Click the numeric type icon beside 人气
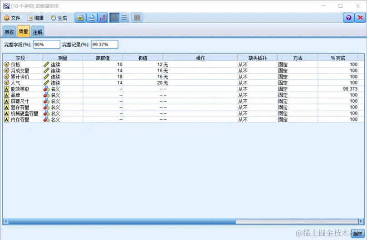367x240 pixels. coord(6,83)
